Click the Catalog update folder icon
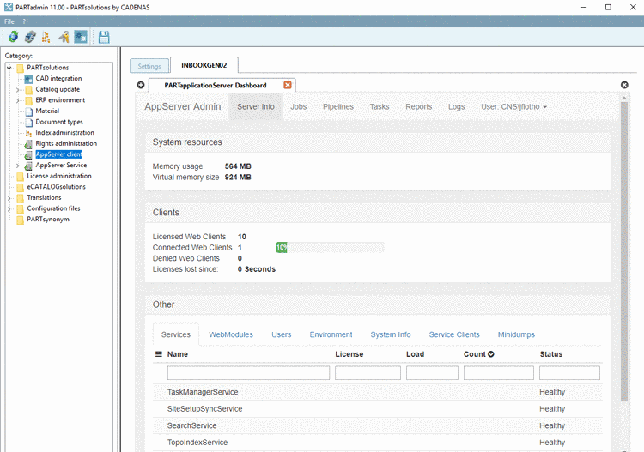The height and width of the screenshot is (452, 644). click(x=28, y=89)
